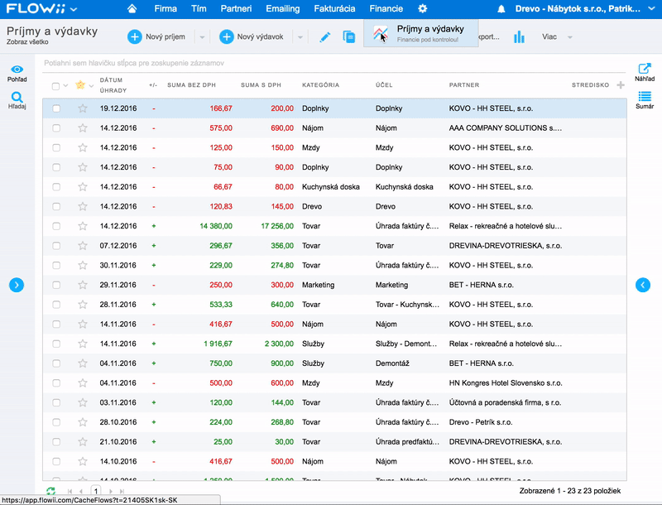Sort by the Suma s DPH column header
Screen dimensions: 662x505
coord(261,85)
